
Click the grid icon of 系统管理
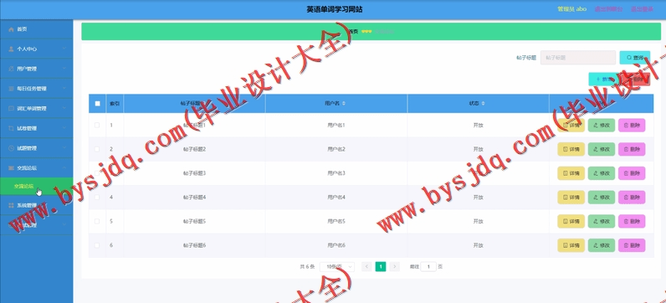coord(11,206)
